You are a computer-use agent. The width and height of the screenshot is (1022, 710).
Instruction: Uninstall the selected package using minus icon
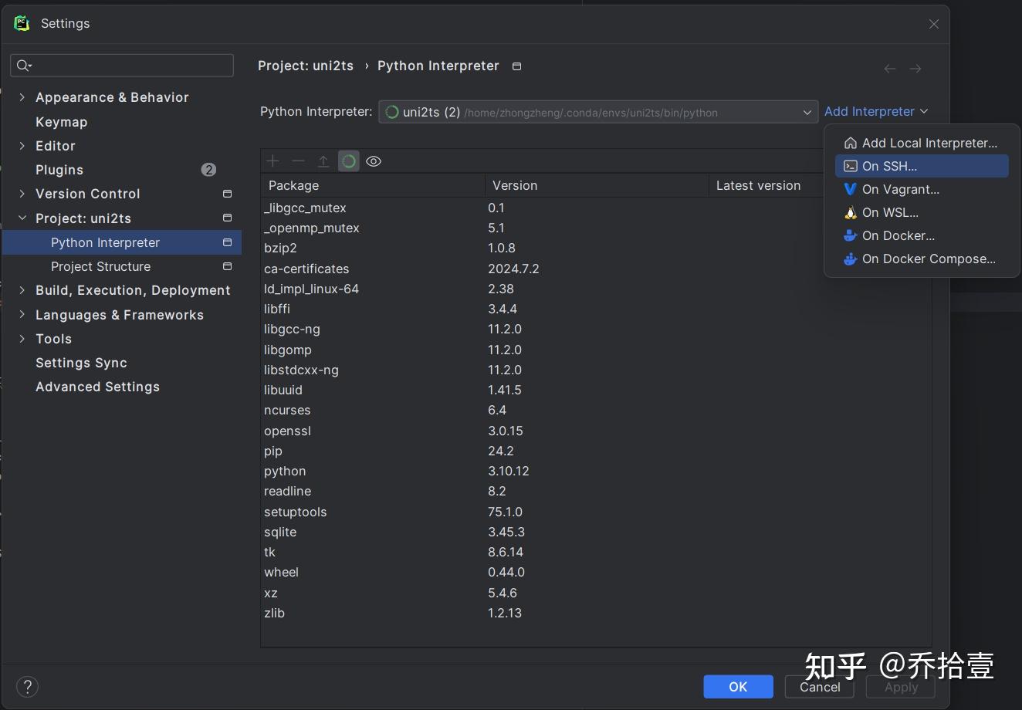[299, 161]
